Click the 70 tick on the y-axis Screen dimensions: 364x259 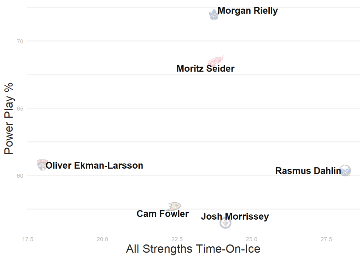click(20, 41)
